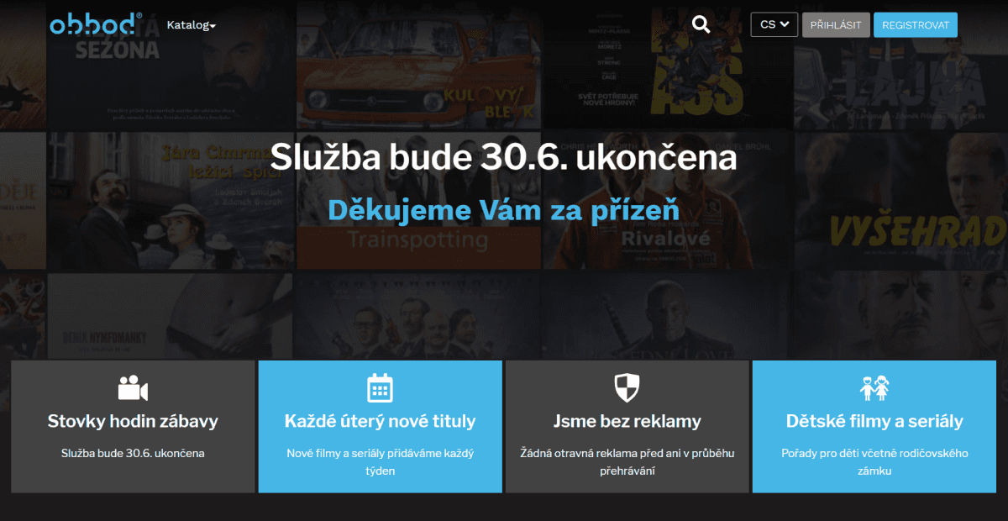
Task: Click the Kulový blesk poster with orange car
Action: pyautogui.click(x=418, y=64)
